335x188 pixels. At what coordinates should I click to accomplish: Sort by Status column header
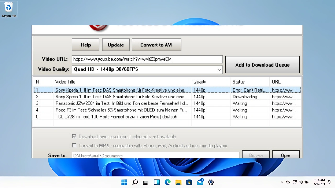click(x=250, y=82)
